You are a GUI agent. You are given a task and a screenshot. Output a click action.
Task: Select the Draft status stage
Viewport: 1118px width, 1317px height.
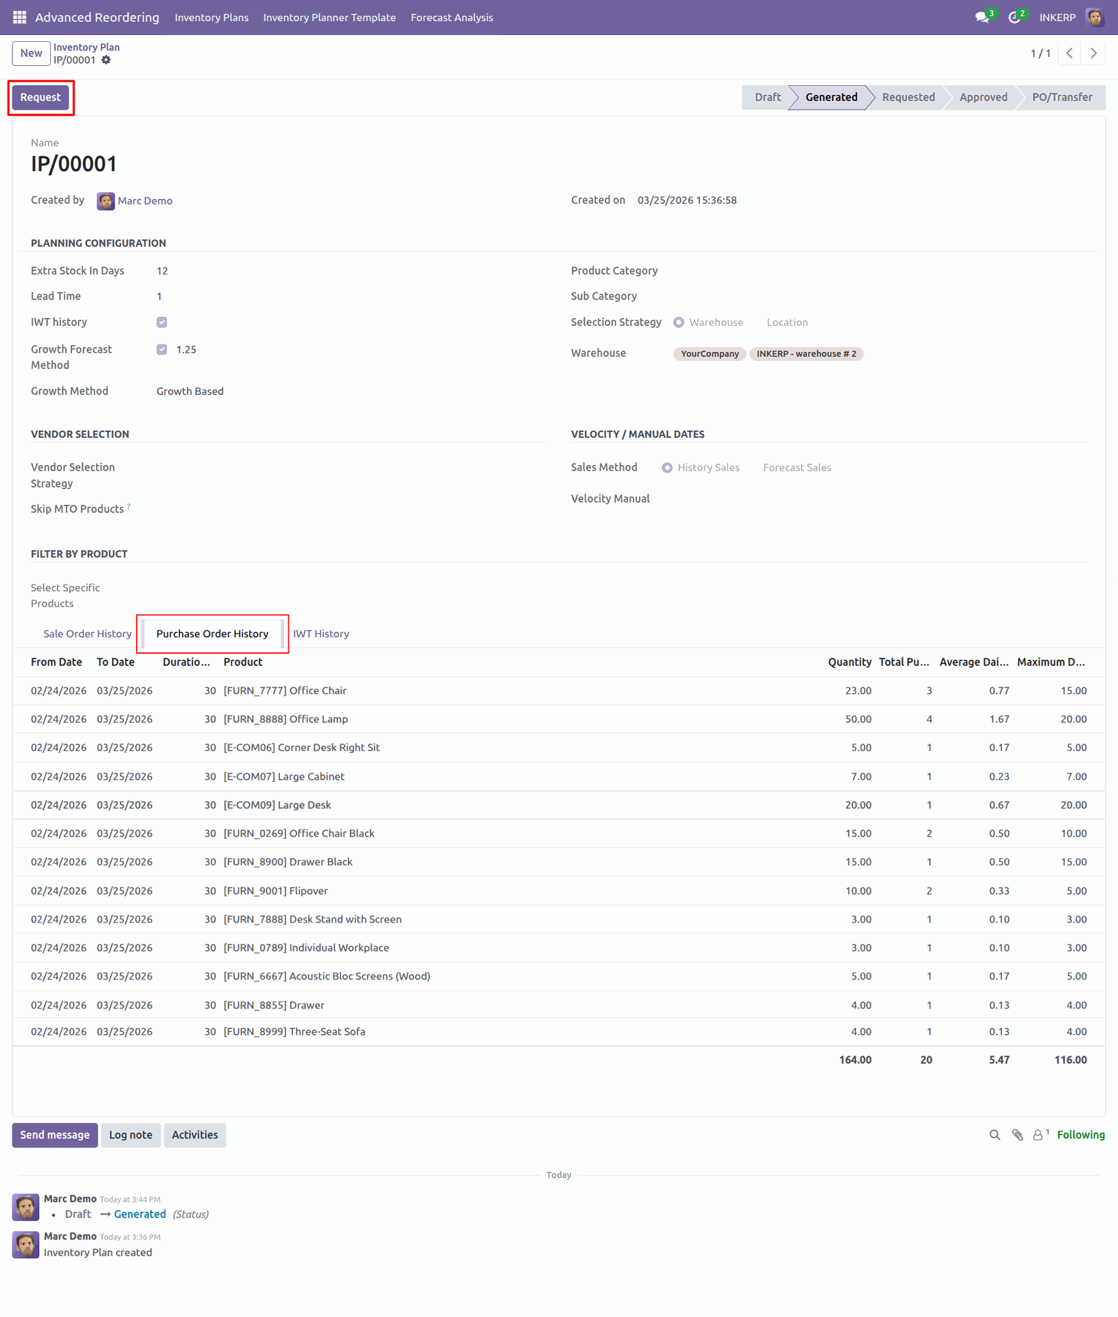[x=767, y=97]
